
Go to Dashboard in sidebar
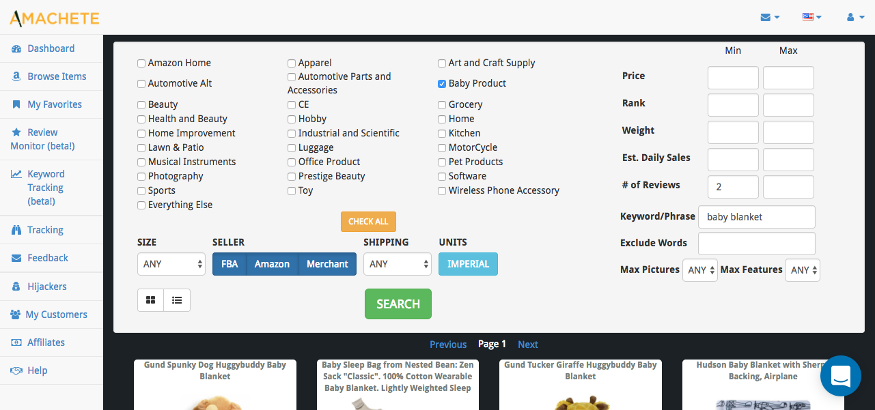coord(51,48)
